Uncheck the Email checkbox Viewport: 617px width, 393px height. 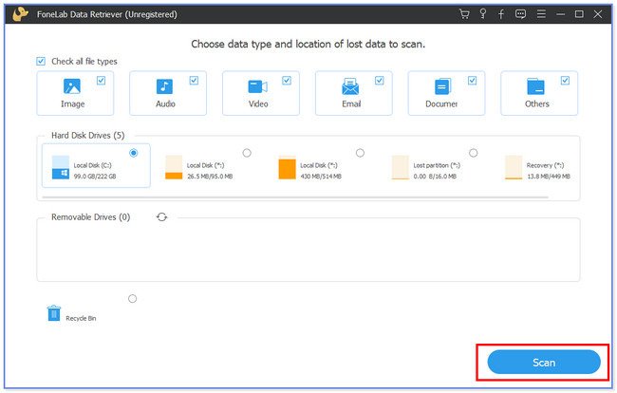tap(380, 81)
